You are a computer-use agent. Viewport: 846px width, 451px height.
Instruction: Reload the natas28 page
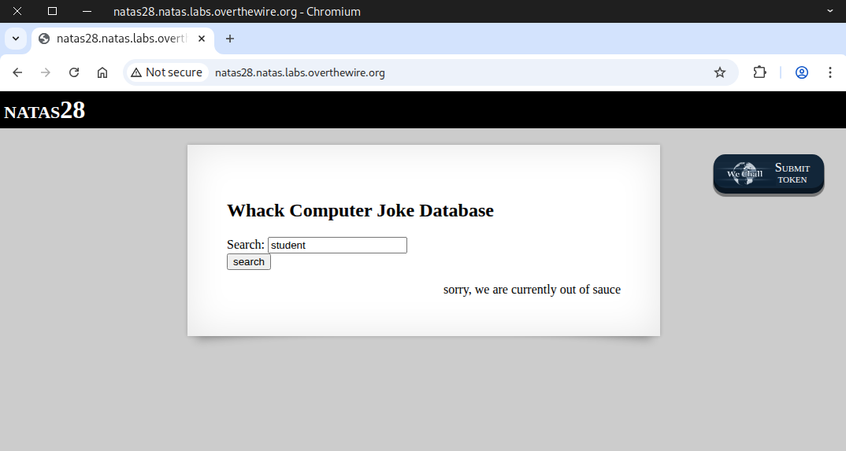coord(74,72)
